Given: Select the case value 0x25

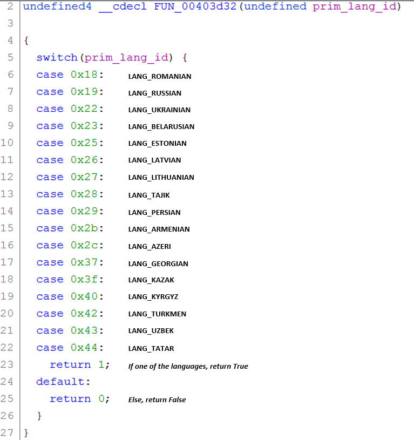Looking at the screenshot, I should 86,143.
